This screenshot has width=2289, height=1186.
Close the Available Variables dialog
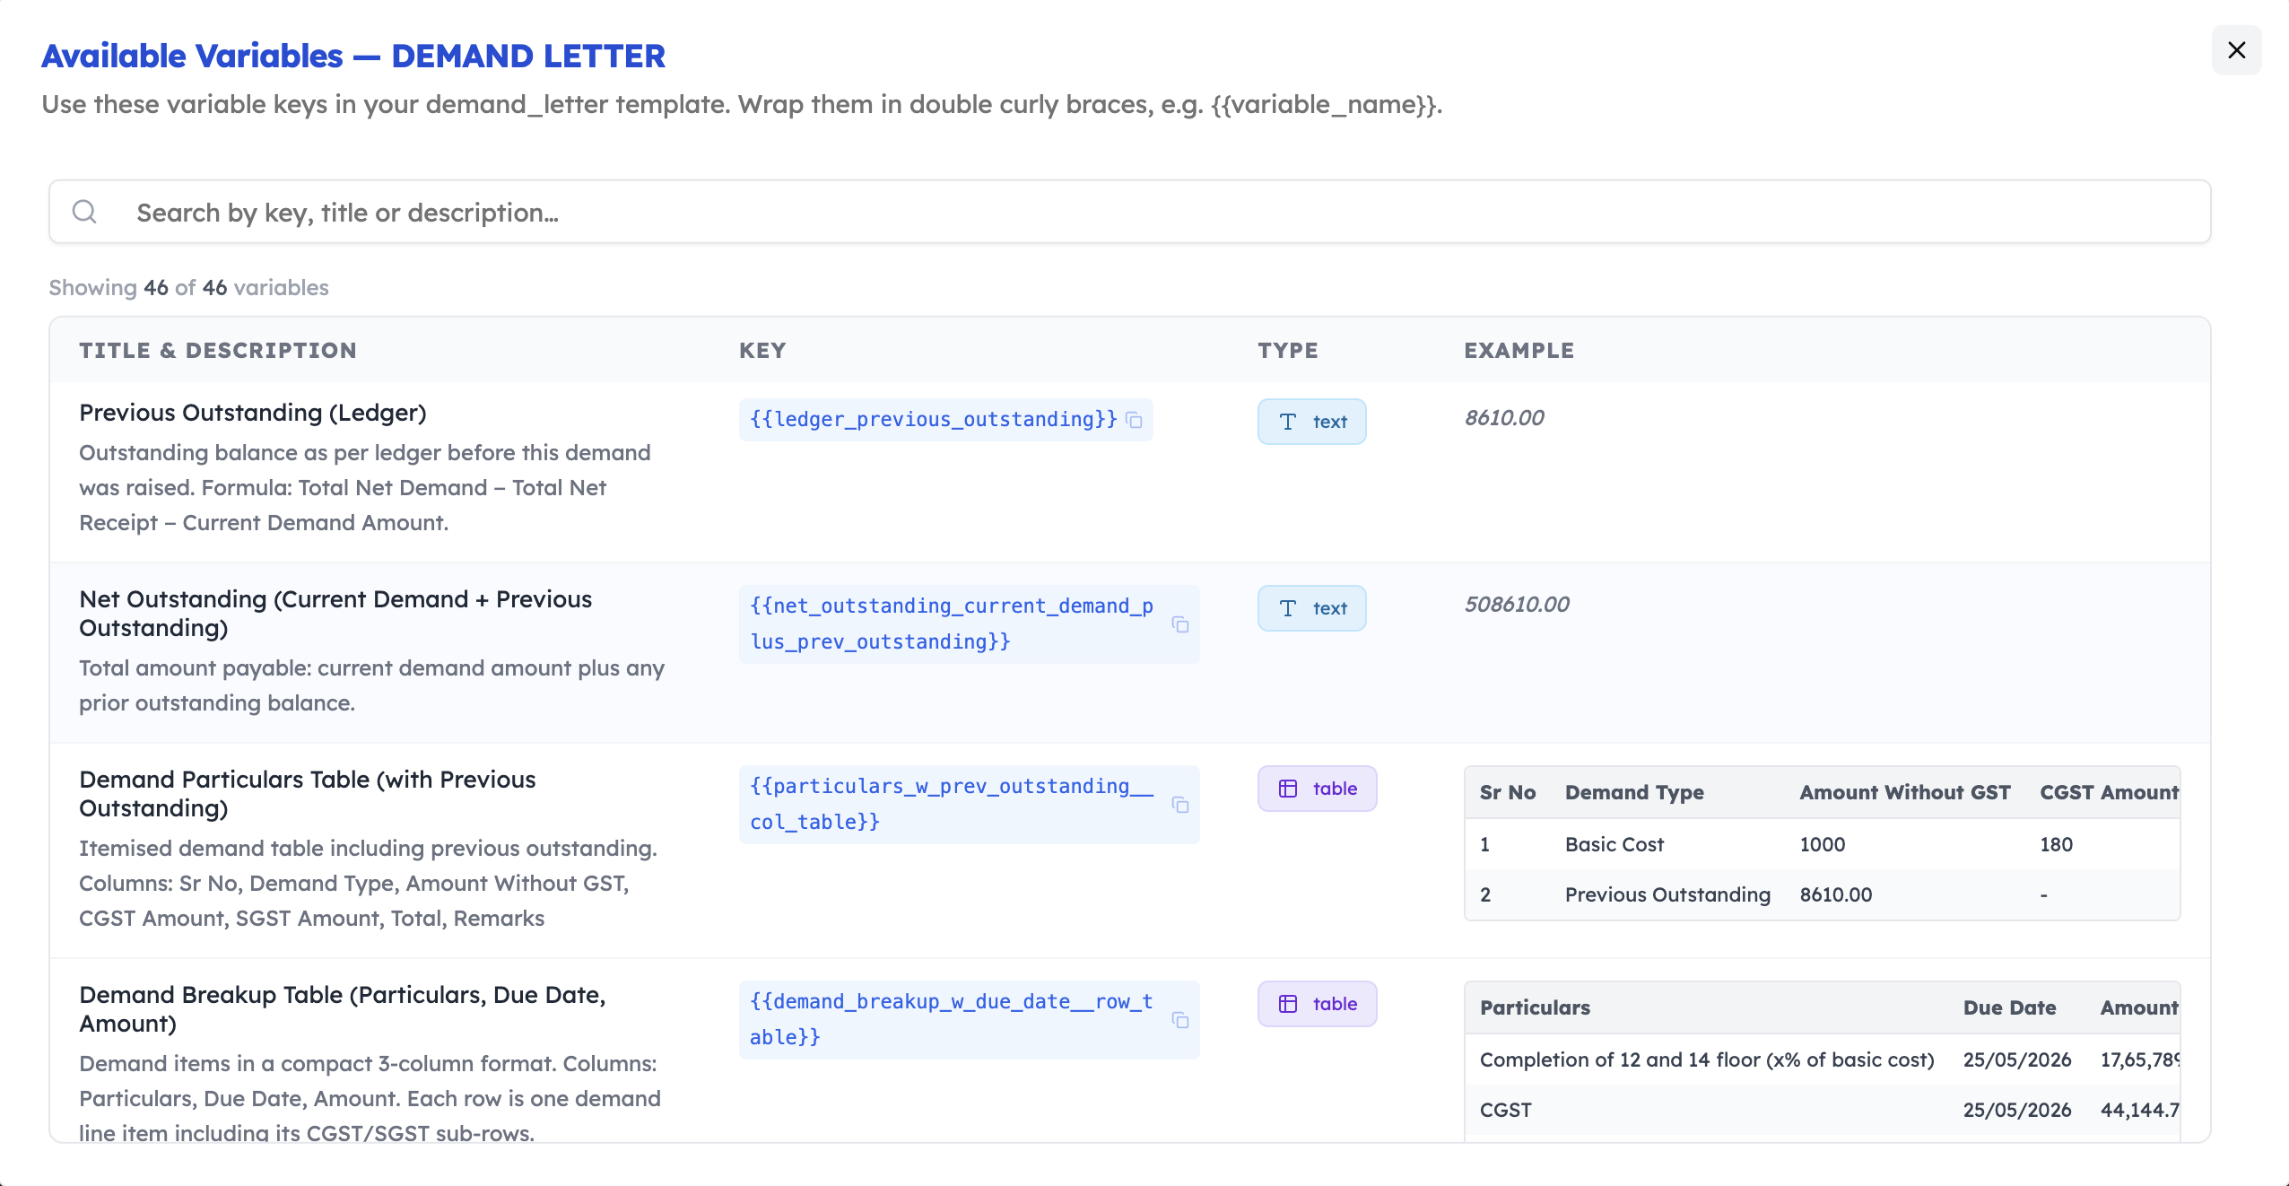[2237, 50]
